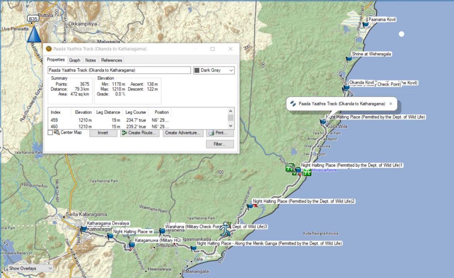Screen dimensions: 454x278
Task: Select the Shrine at Weheragala flag marker
Action: [349, 59]
